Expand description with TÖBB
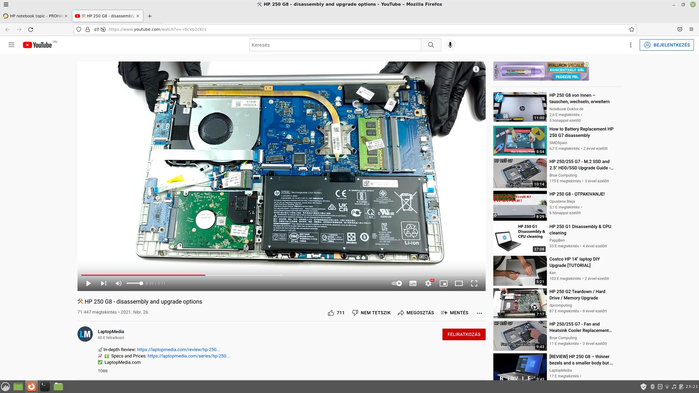 [103, 371]
